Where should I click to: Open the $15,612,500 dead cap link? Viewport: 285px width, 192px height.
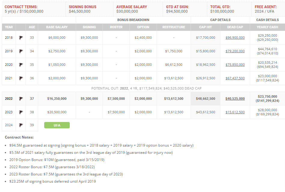tap(235, 112)
